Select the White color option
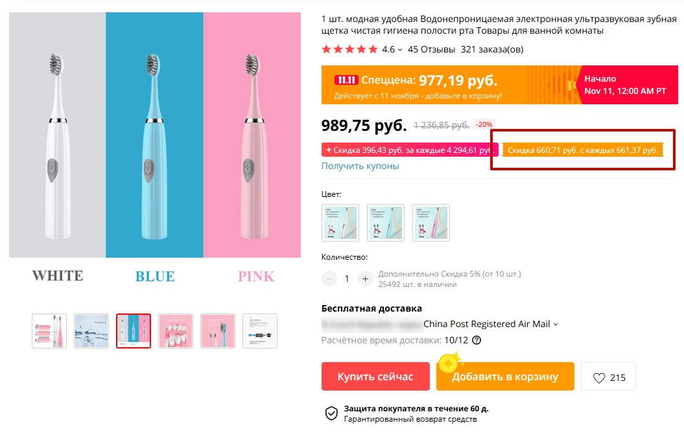Screen dimensions: 684x434 click(340, 223)
